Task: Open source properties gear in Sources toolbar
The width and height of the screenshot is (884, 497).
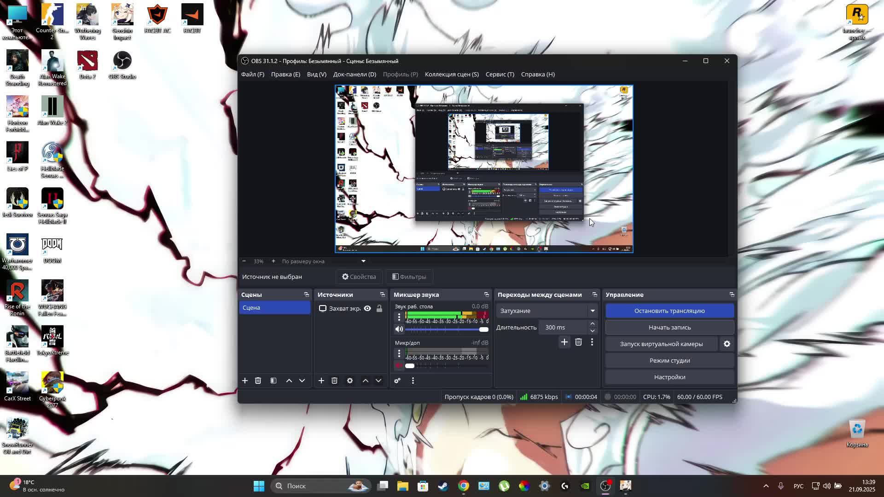Action: coord(350,381)
